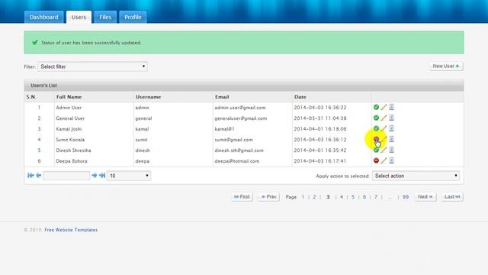The image size is (488, 275).
Task: Jump to first page using table footer arrow
Action: click(30, 175)
